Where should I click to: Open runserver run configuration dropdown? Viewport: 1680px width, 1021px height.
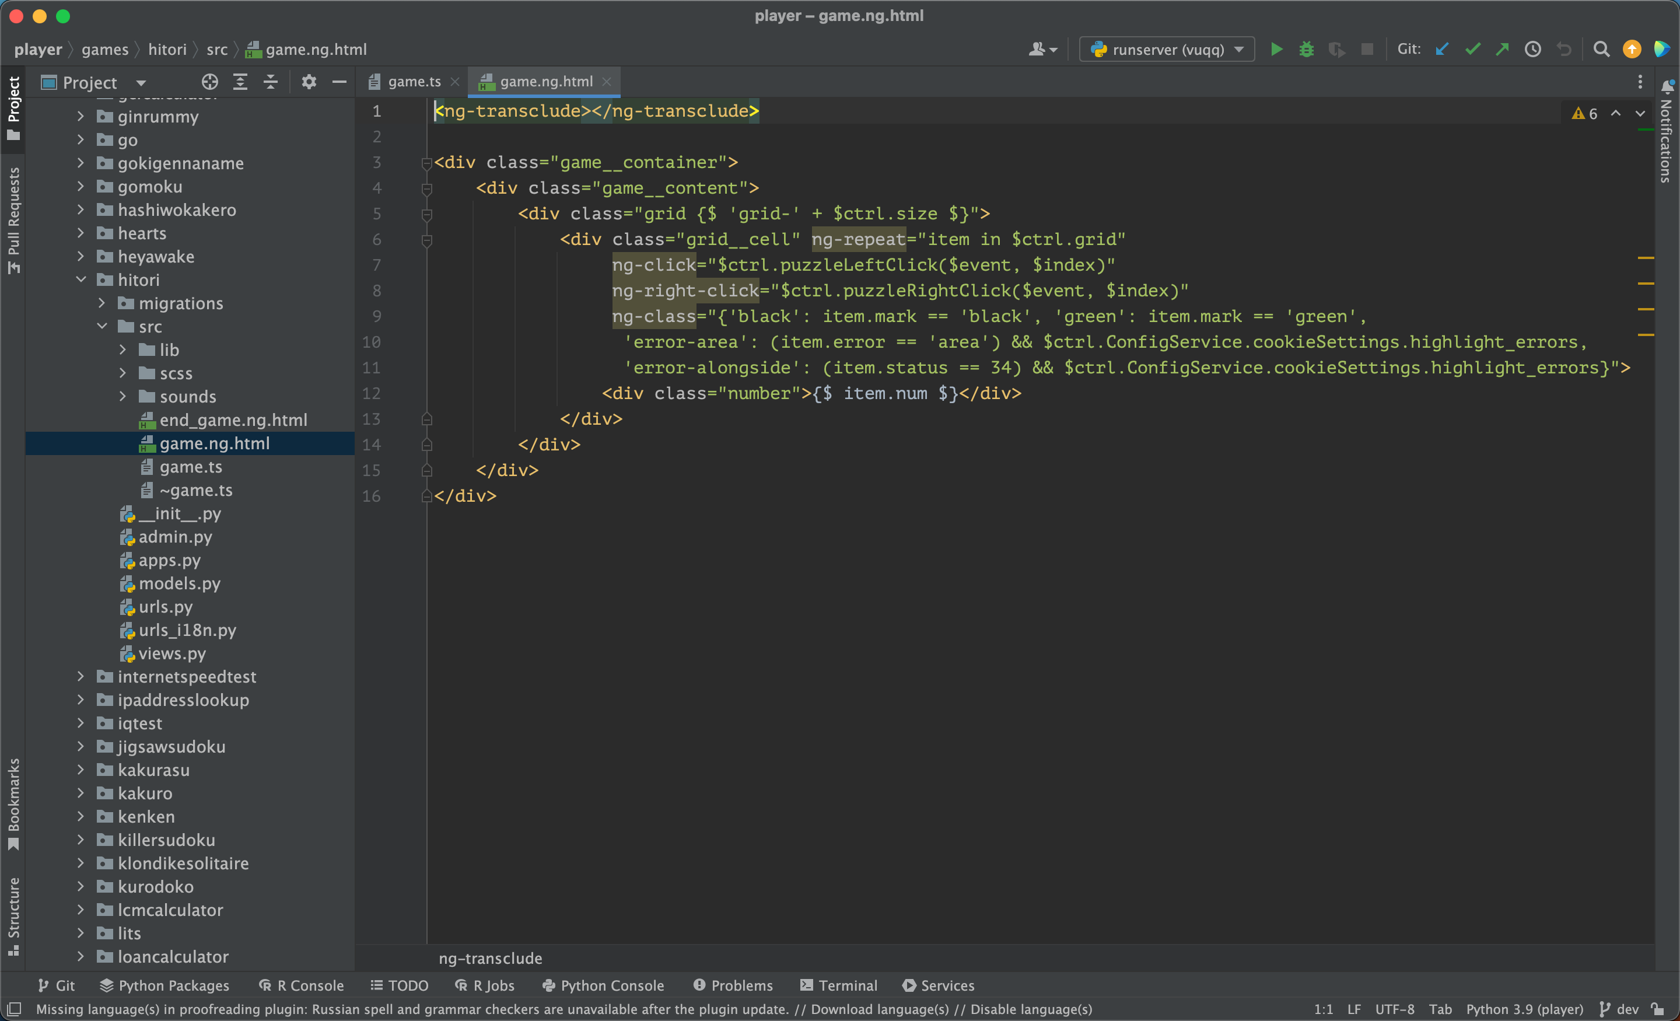1167,49
